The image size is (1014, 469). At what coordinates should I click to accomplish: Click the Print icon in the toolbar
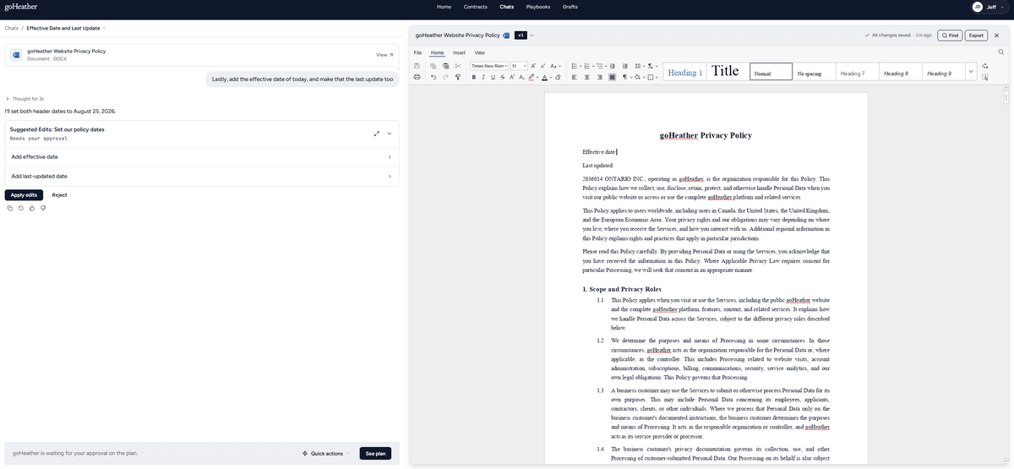pyautogui.click(x=417, y=77)
